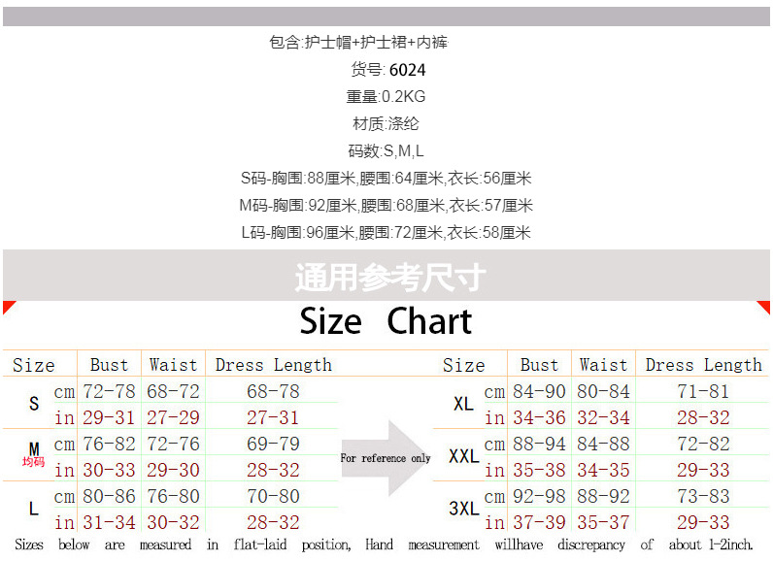773x561 pixels.
Task: Click the 通用参考尺寸 banner
Action: (388, 278)
